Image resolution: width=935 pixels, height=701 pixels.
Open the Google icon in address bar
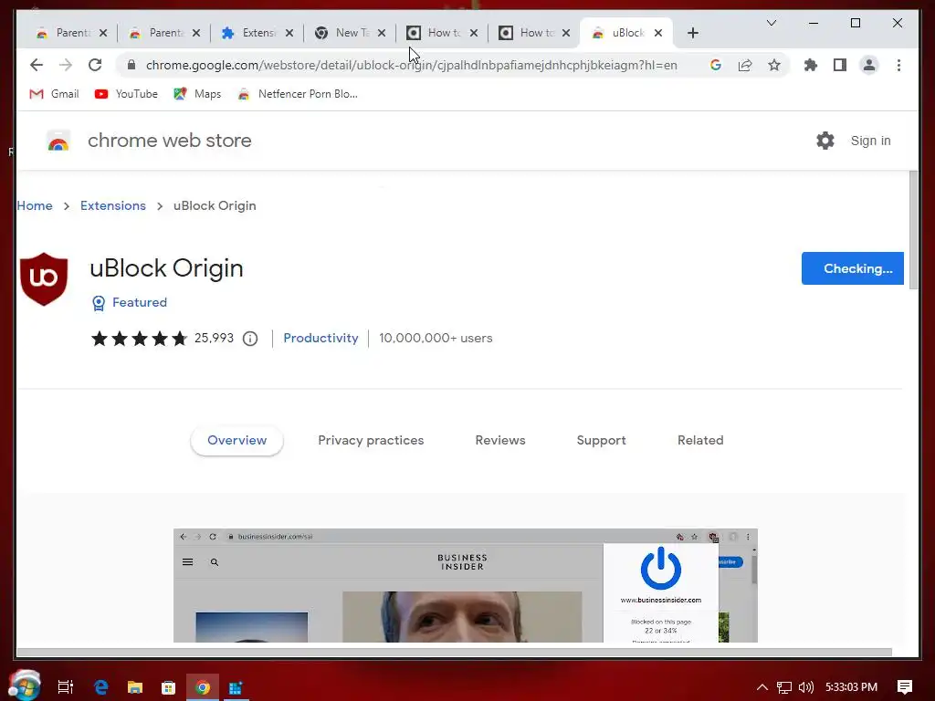coord(716,65)
